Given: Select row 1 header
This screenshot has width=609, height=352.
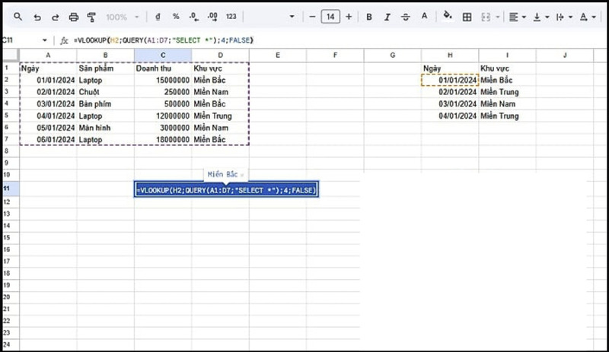Looking at the screenshot, I should (11, 68).
